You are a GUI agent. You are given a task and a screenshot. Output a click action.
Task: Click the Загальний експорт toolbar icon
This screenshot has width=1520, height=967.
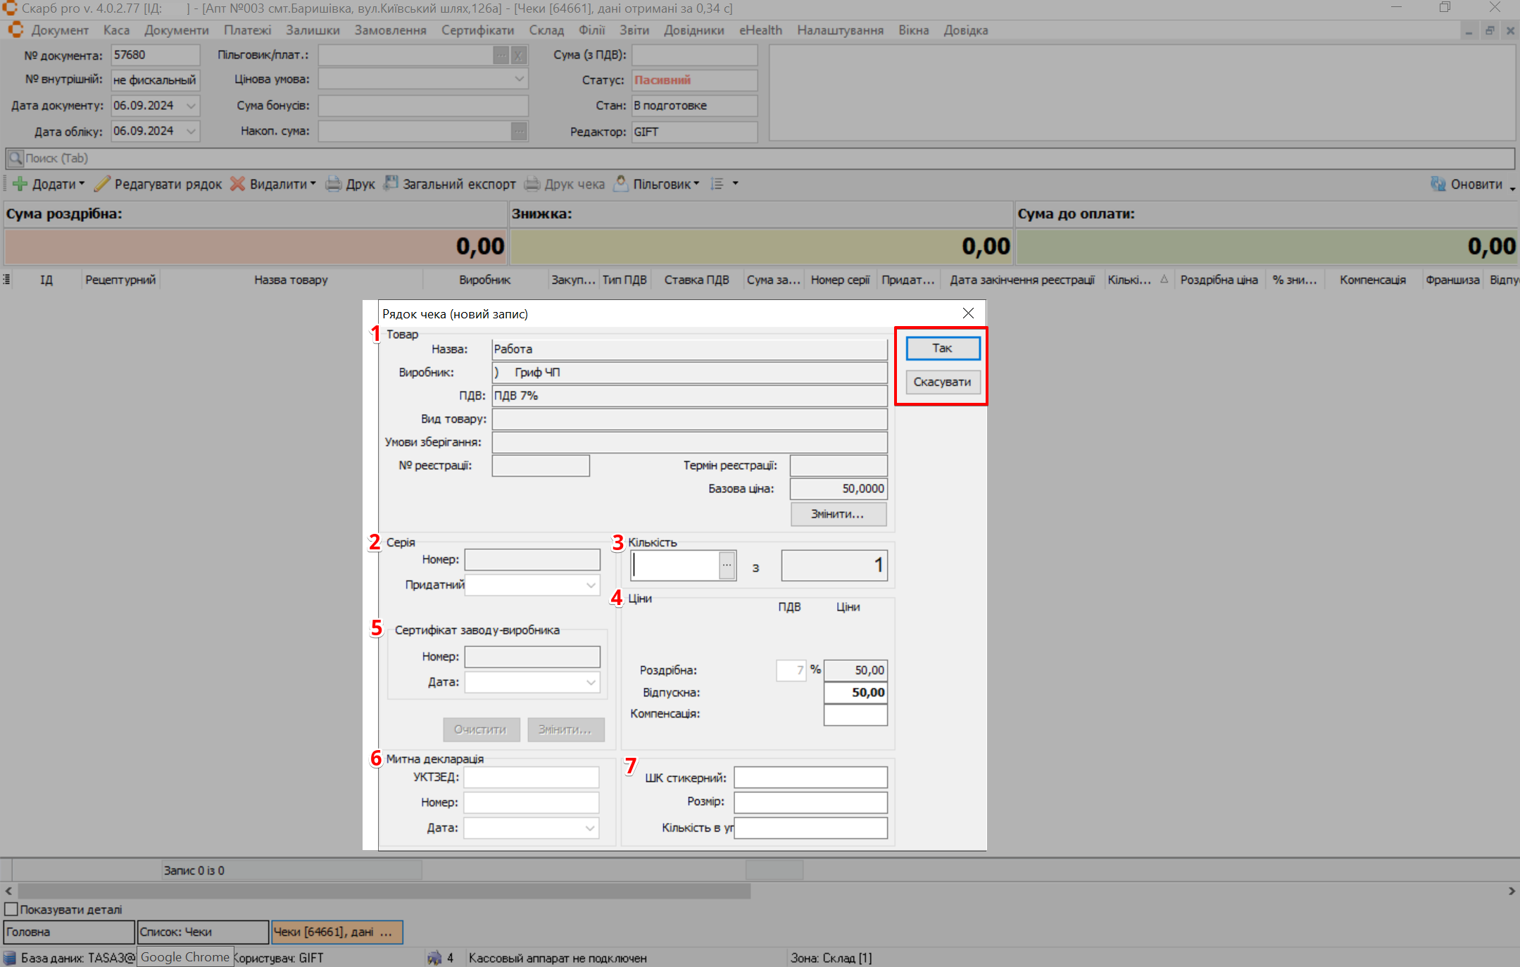[x=391, y=184]
